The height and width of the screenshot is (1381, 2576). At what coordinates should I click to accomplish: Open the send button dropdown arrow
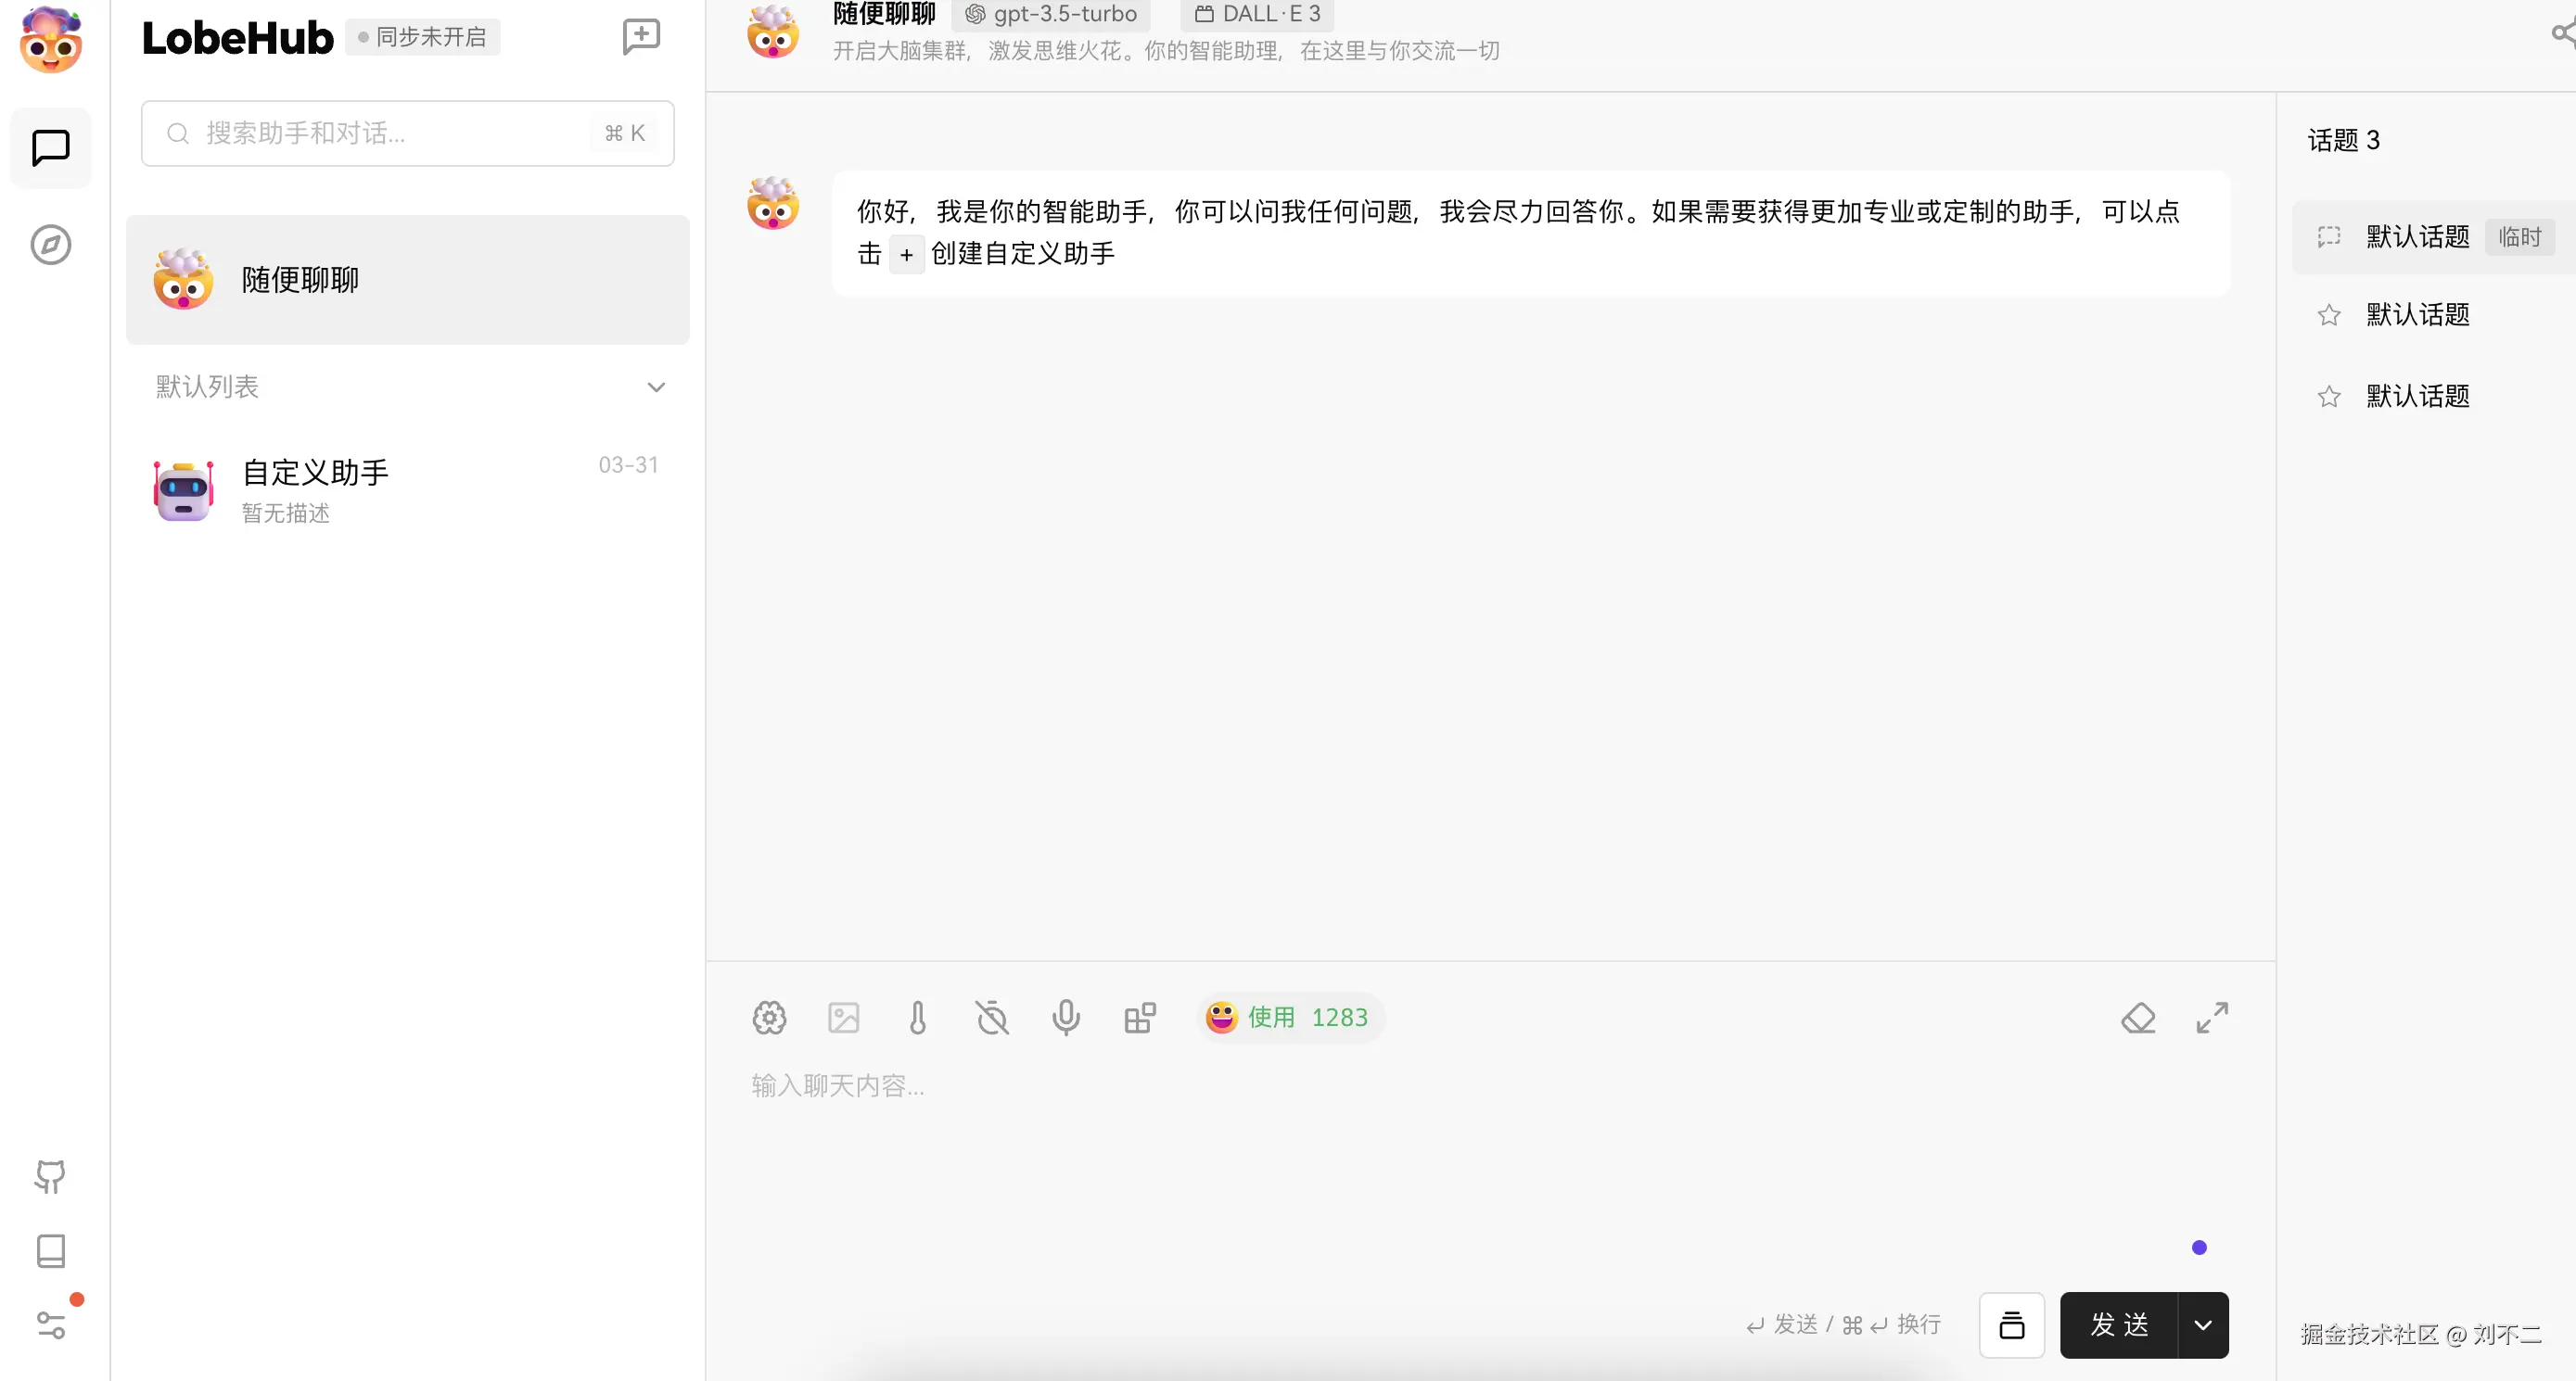pos(2203,1325)
